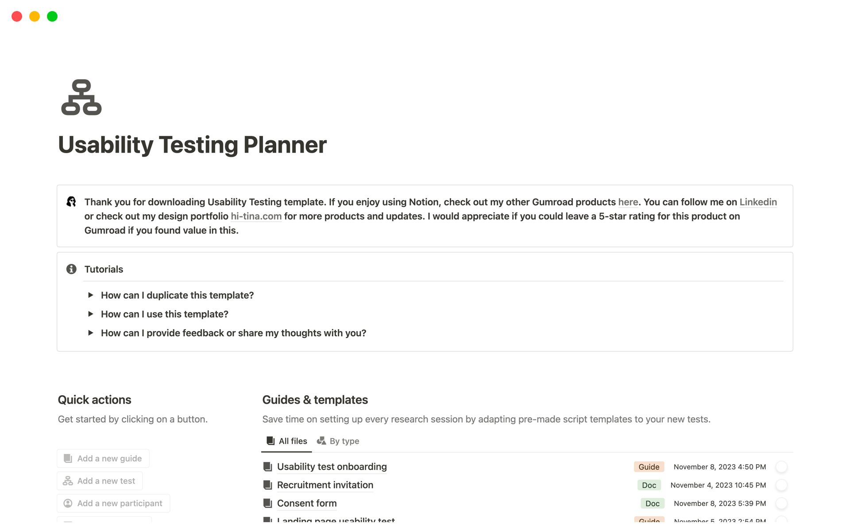Image resolution: width=850 pixels, height=531 pixels.
Task: Expand the How can I provide feedback section
Action: pos(91,333)
